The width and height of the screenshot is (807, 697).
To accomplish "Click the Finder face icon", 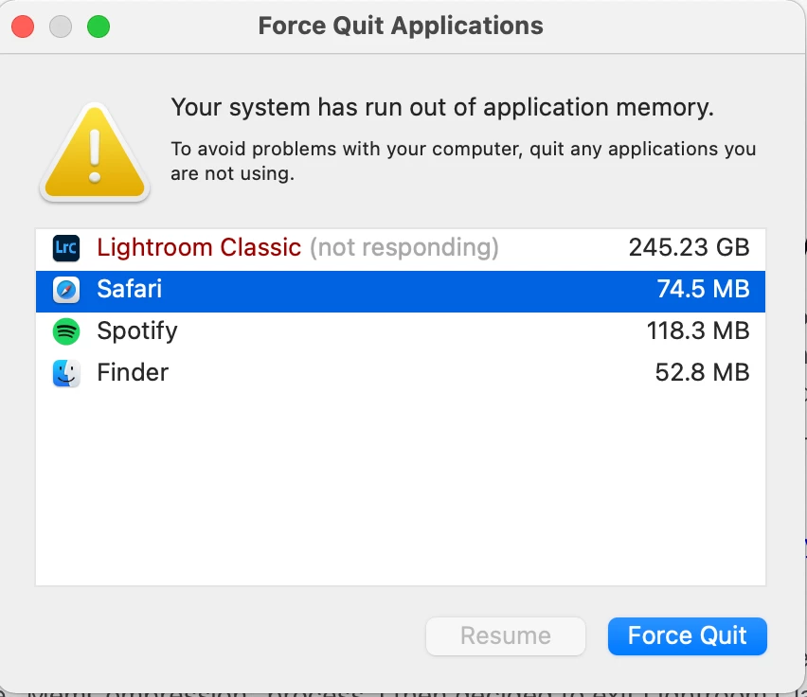I will [x=66, y=373].
